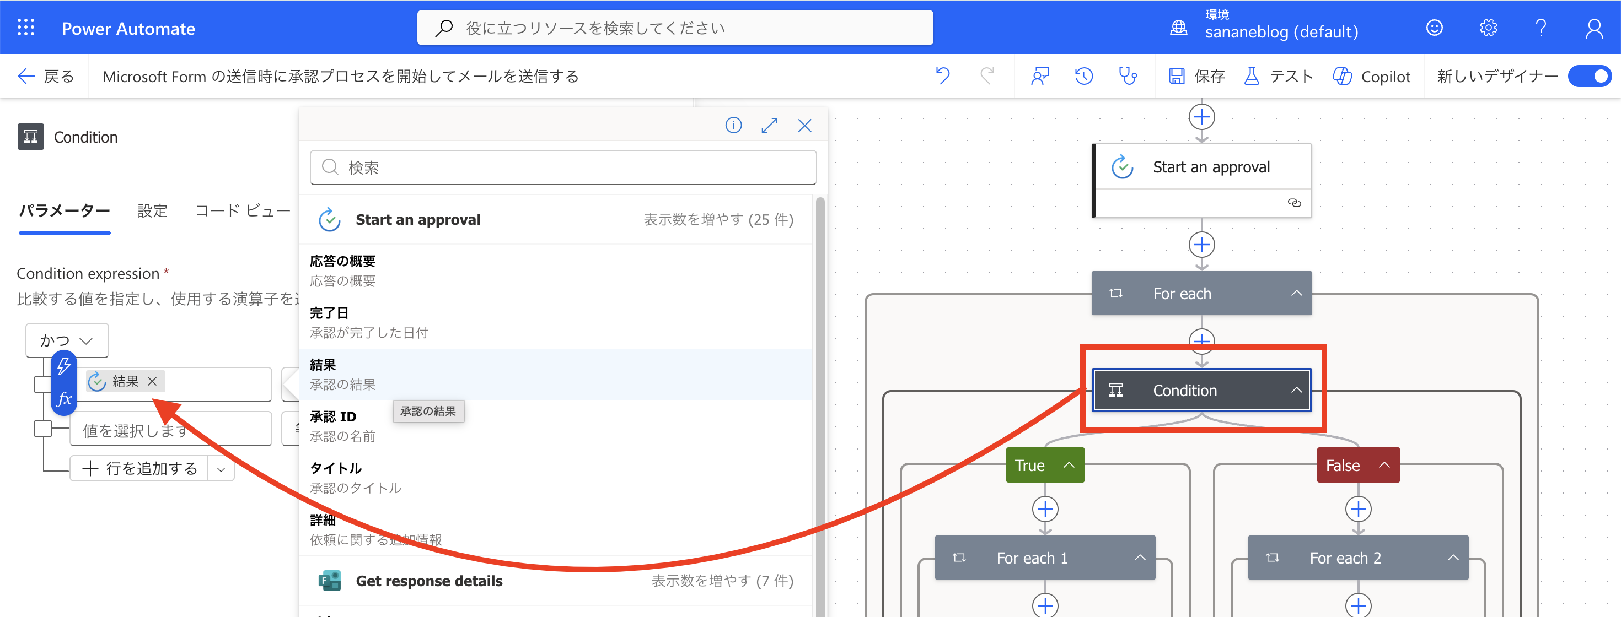
Task: Open the かつ operator dropdown
Action: coord(67,340)
